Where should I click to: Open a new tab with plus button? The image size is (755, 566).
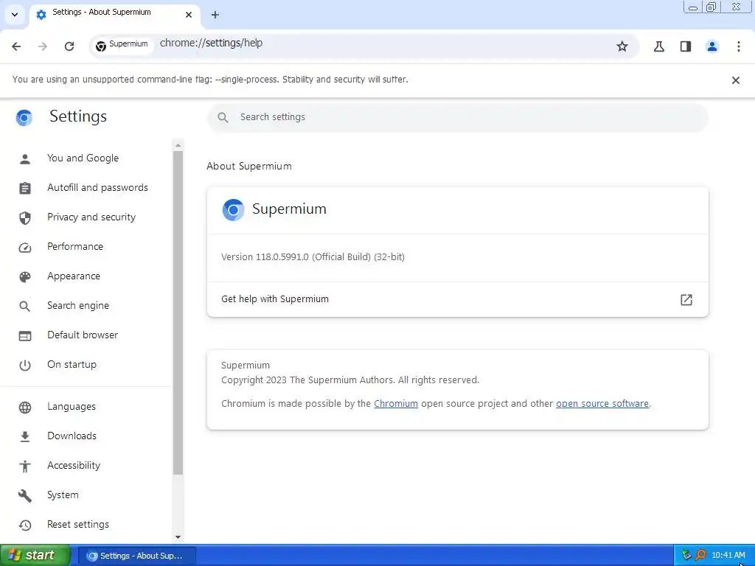[x=215, y=15]
